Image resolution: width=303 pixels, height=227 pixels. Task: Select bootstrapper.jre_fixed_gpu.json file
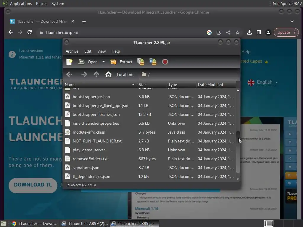click(x=149, y=106)
